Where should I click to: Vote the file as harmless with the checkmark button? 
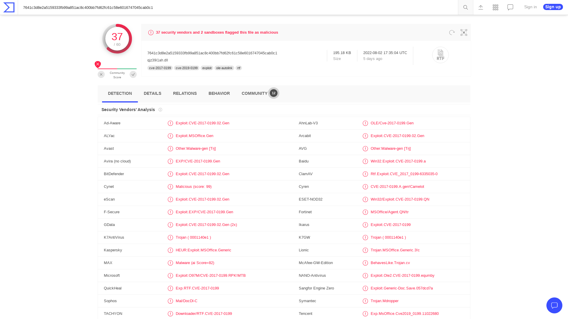click(x=133, y=74)
